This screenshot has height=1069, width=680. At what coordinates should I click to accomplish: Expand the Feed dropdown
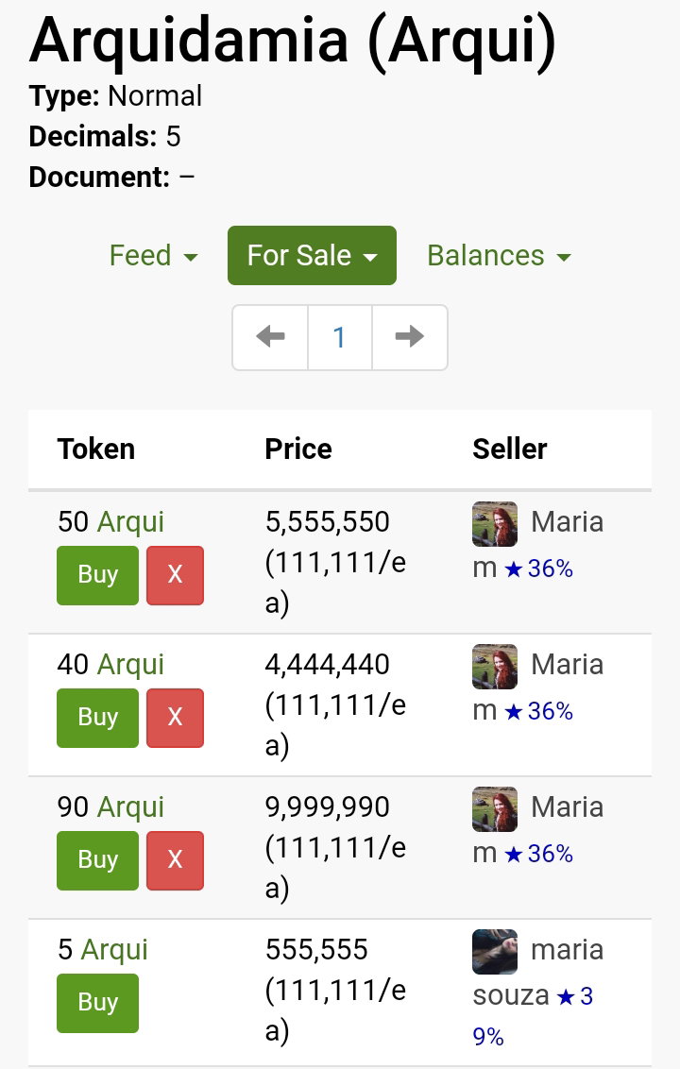[153, 256]
